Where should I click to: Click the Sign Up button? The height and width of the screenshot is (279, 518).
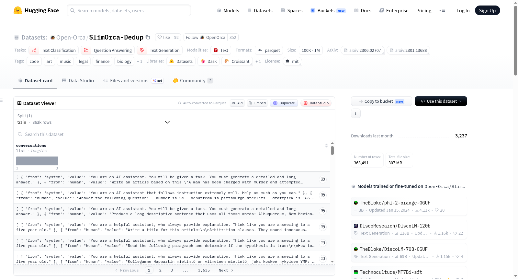[487, 10]
